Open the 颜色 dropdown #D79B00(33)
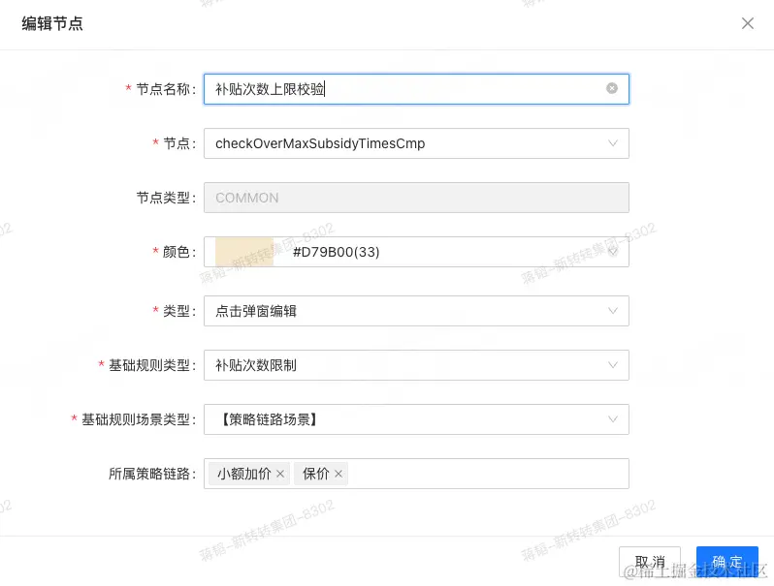Screen dimensions: 774x586 tap(416, 252)
